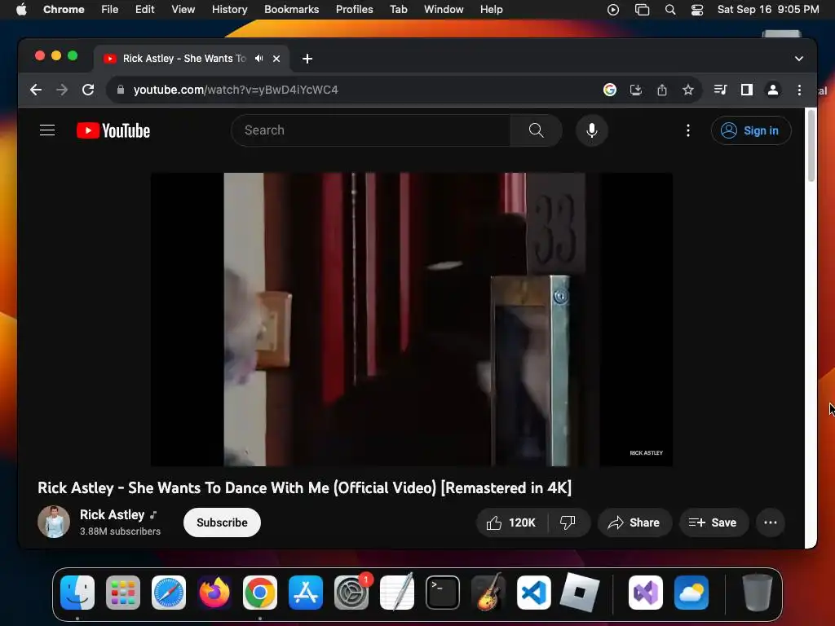Viewport: 835px width, 626px height.
Task: Click the video player to pause
Action: point(411,320)
